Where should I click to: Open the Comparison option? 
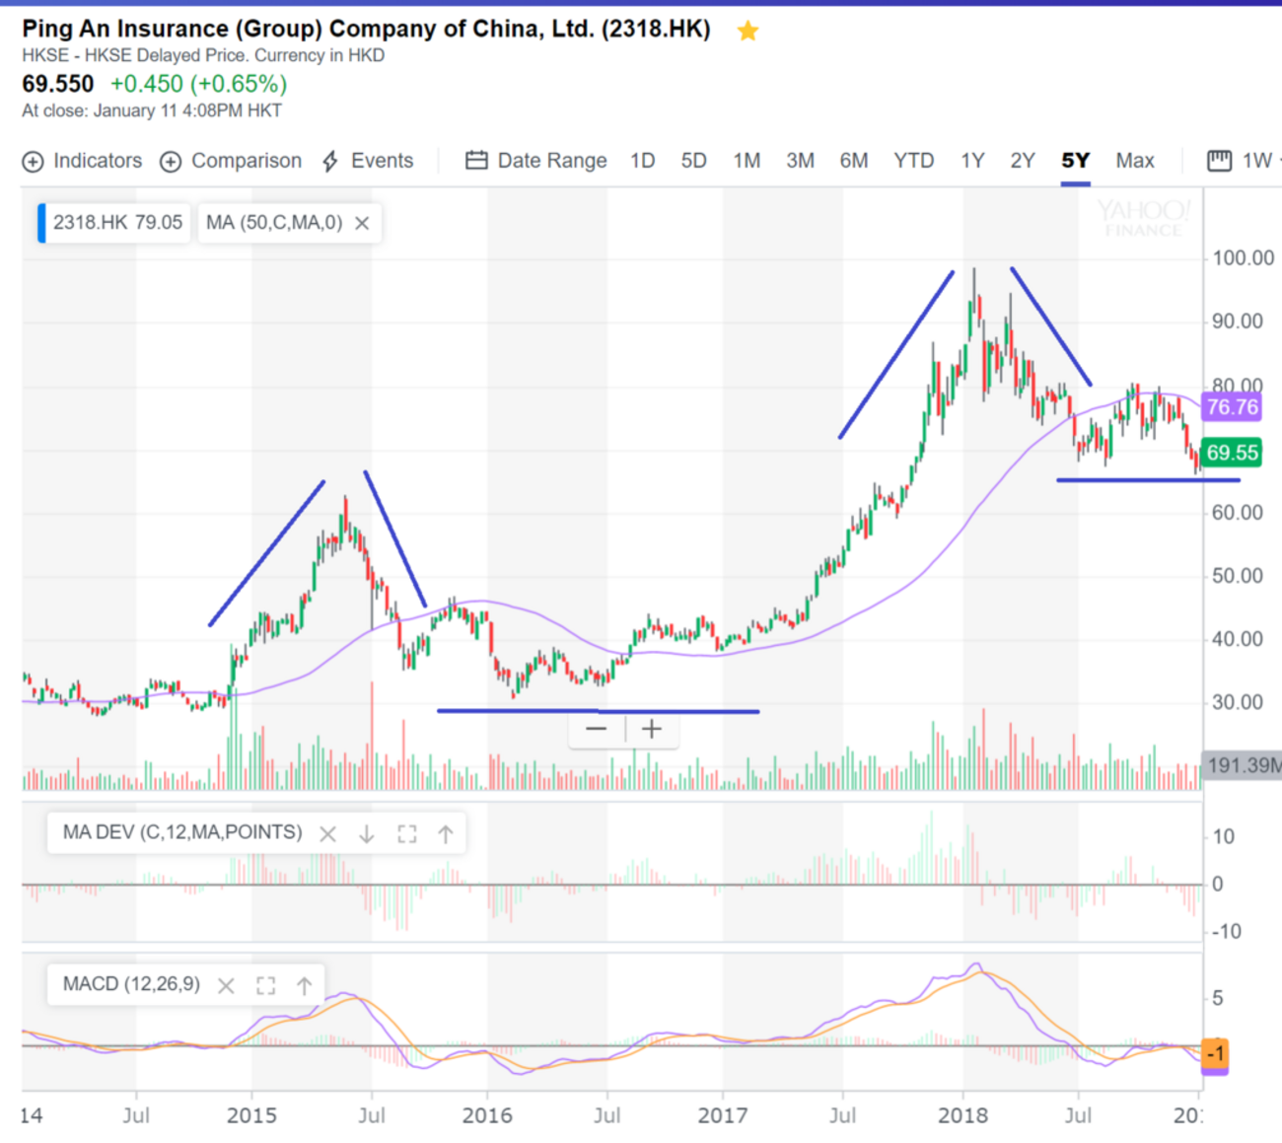point(231,161)
